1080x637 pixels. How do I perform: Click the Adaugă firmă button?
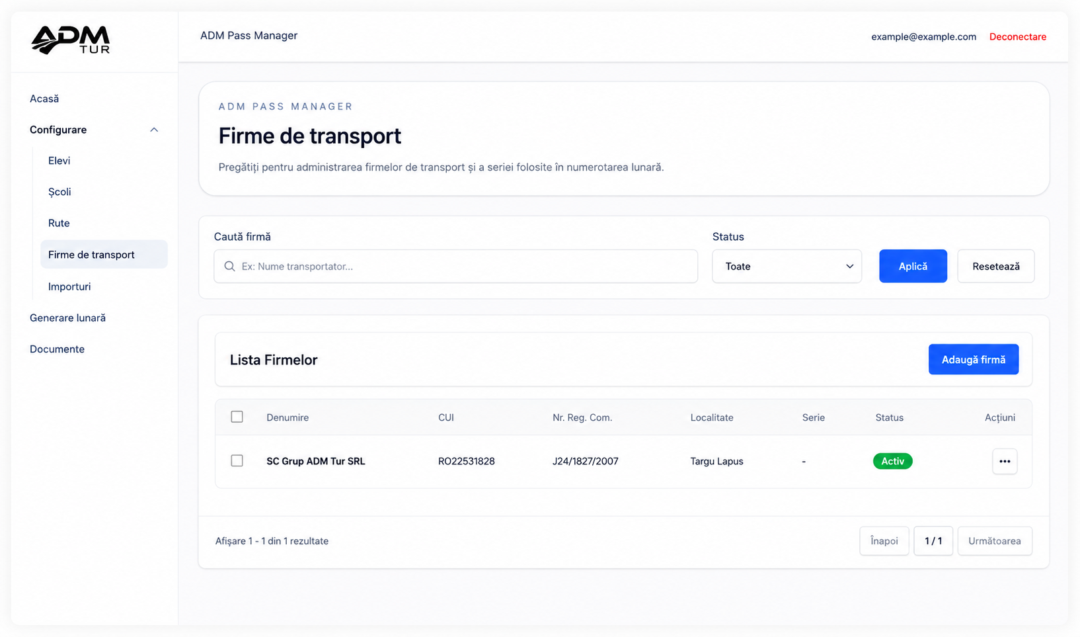973,359
